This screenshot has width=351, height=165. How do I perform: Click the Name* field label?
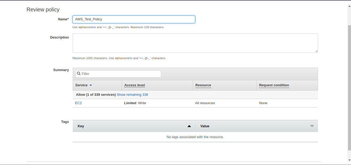pos(63,19)
